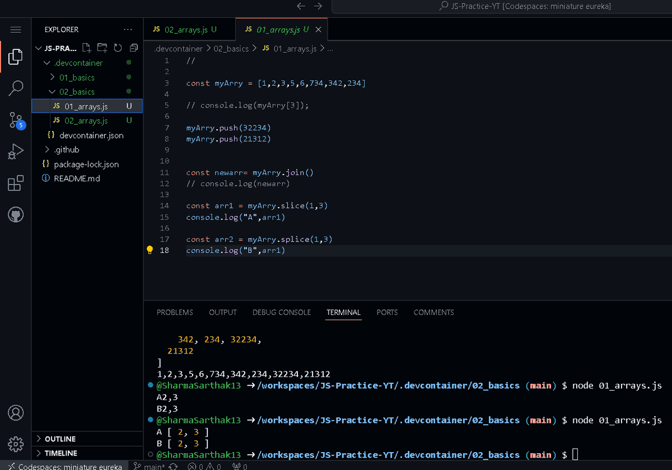
Task: Open the Search view in the activity bar
Action: (16, 88)
